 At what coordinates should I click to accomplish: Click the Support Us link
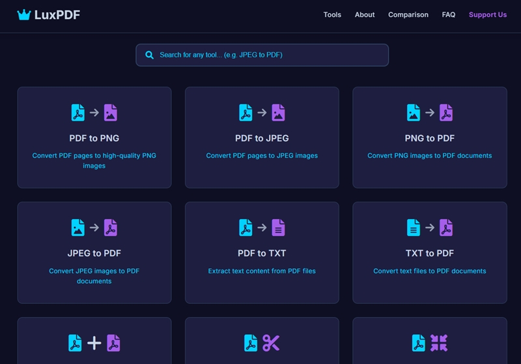(x=487, y=15)
